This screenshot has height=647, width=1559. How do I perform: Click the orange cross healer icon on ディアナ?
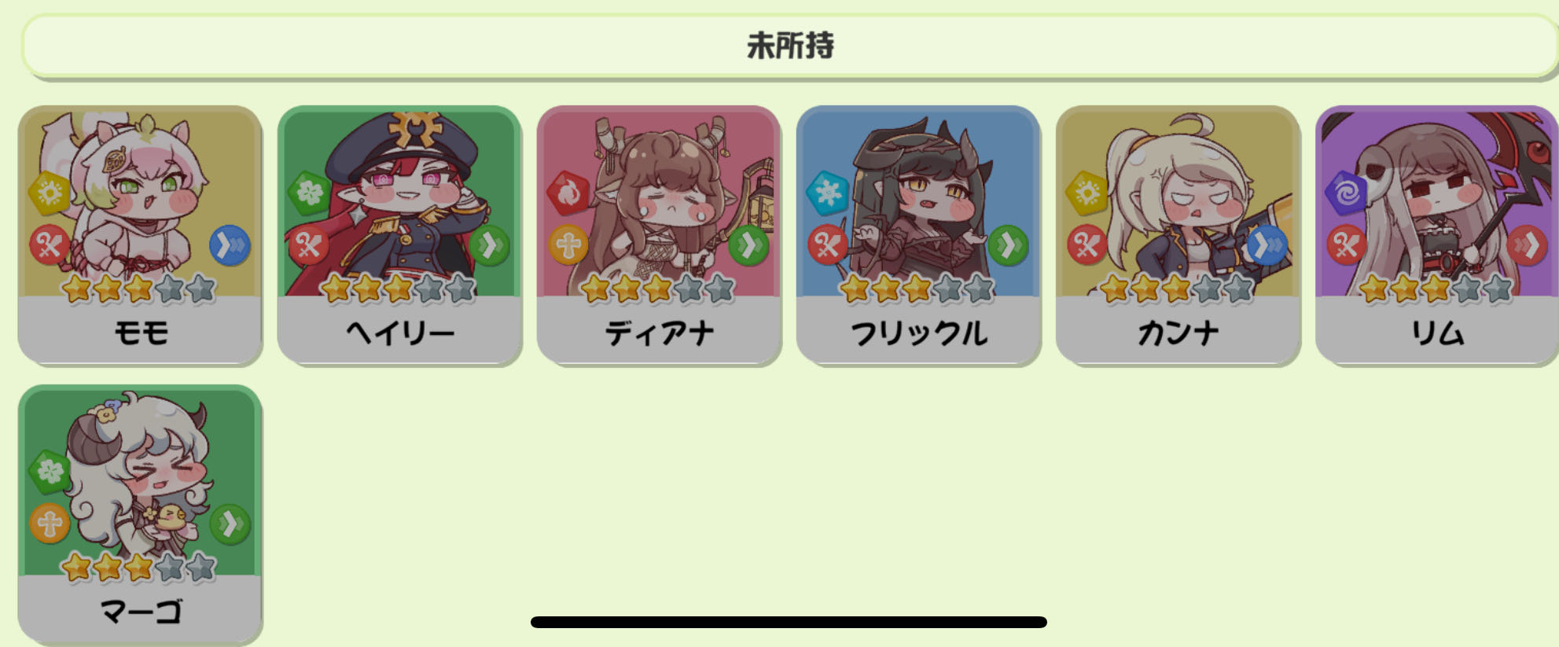(568, 245)
